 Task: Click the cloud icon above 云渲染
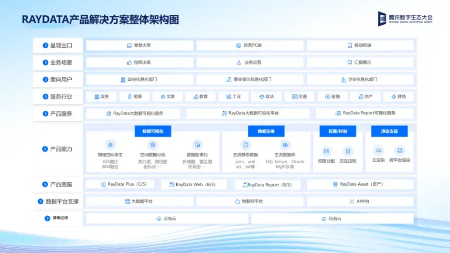pos(378,150)
